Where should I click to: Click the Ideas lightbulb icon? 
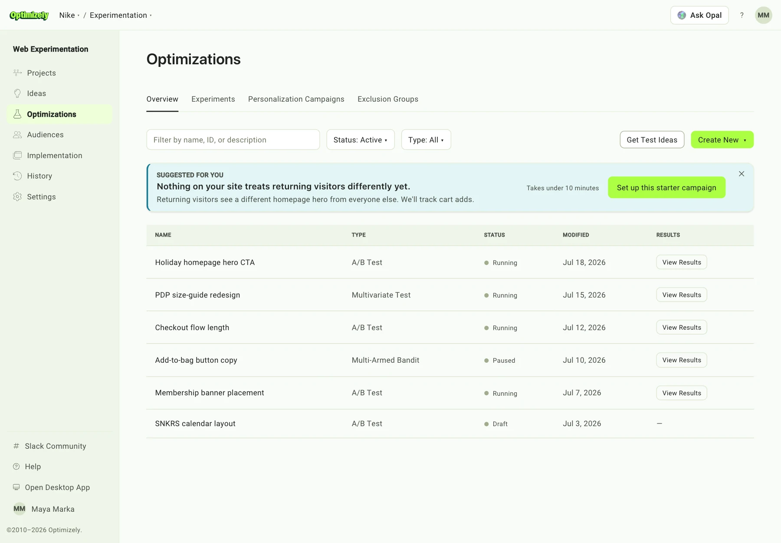tap(17, 93)
